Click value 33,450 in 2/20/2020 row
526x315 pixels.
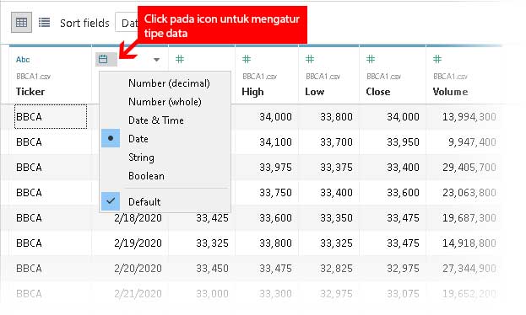[213, 269]
